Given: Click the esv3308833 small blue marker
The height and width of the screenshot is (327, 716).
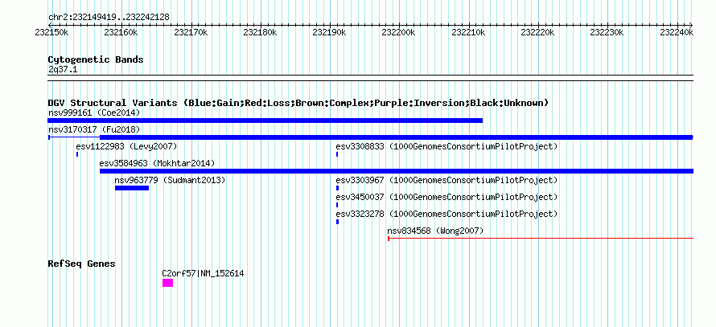Looking at the screenshot, I should (337, 154).
